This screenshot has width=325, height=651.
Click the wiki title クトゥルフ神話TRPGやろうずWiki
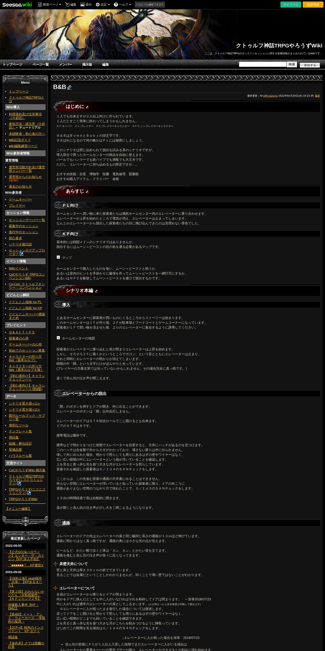(x=279, y=46)
